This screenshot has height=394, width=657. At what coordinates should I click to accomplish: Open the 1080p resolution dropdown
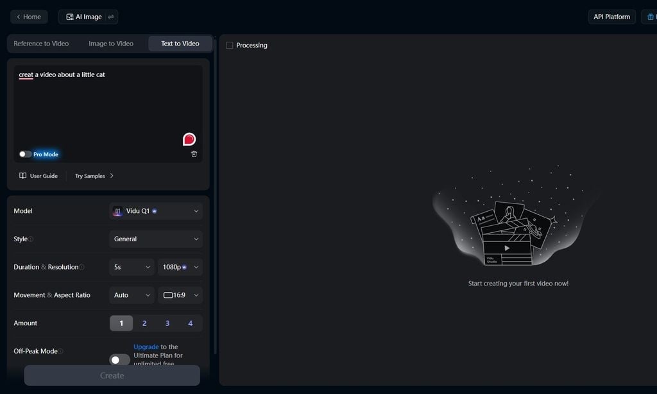(x=180, y=267)
